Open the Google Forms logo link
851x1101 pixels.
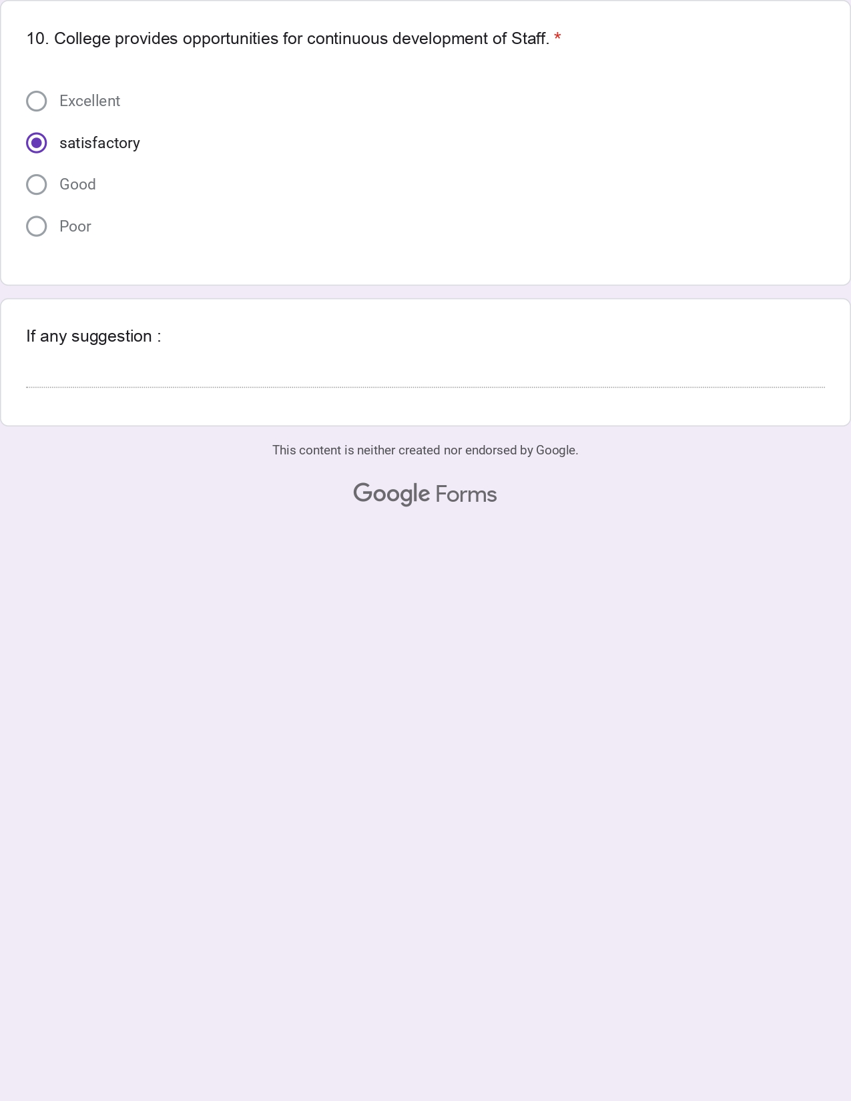point(425,494)
